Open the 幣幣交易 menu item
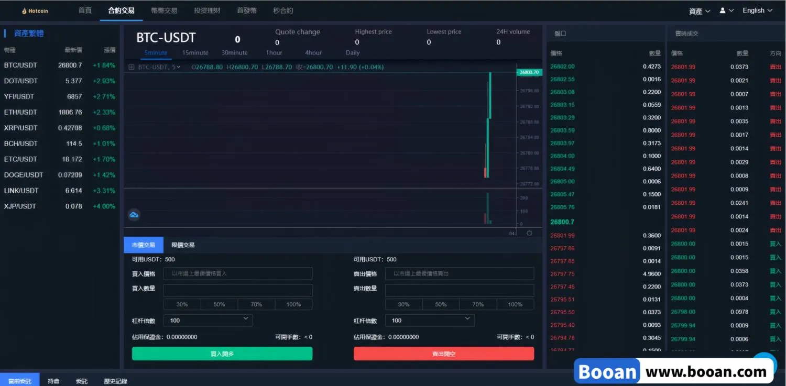Screen dimensions: 786x386 click(164, 10)
